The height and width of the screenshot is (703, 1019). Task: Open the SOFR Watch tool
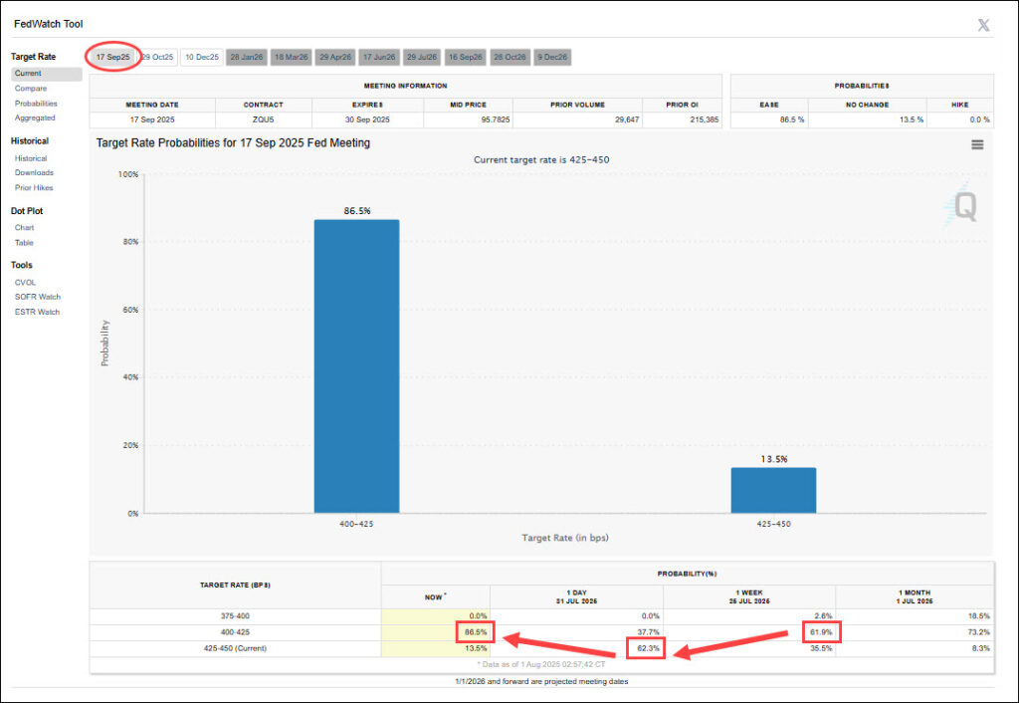pyautogui.click(x=37, y=297)
